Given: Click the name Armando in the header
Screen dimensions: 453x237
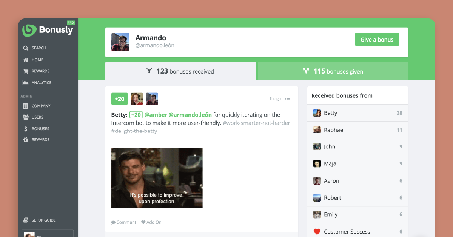Looking at the screenshot, I should pos(151,38).
